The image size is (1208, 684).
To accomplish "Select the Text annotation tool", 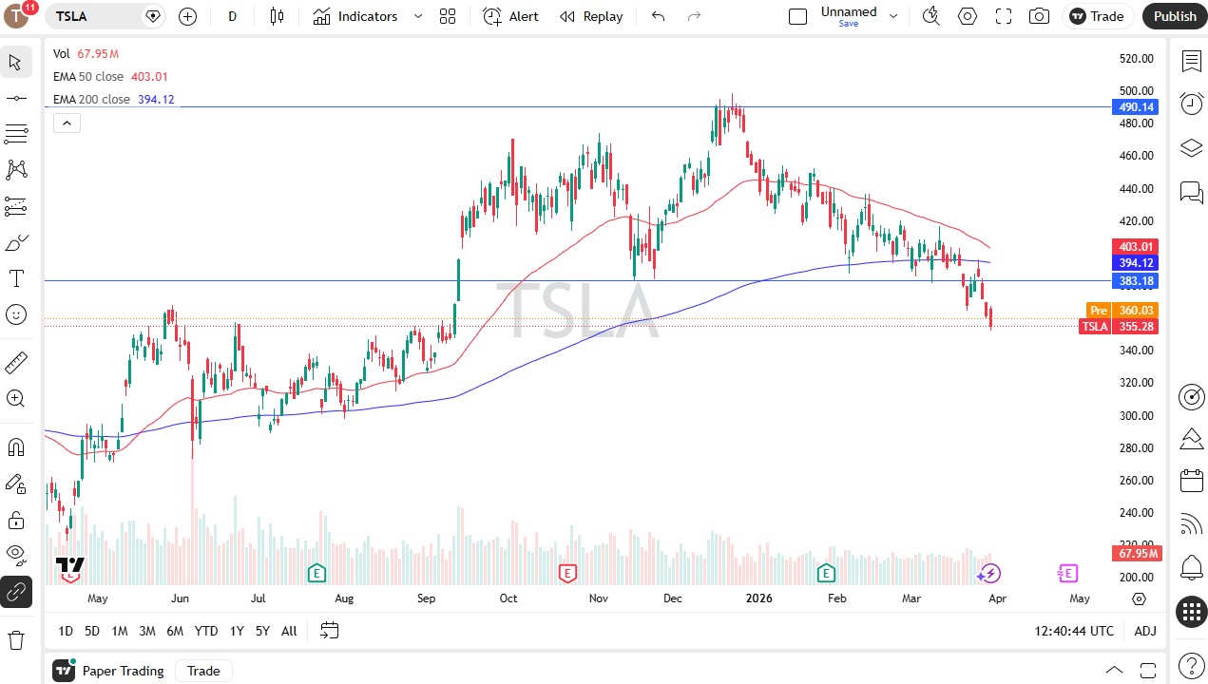I will (x=16, y=278).
